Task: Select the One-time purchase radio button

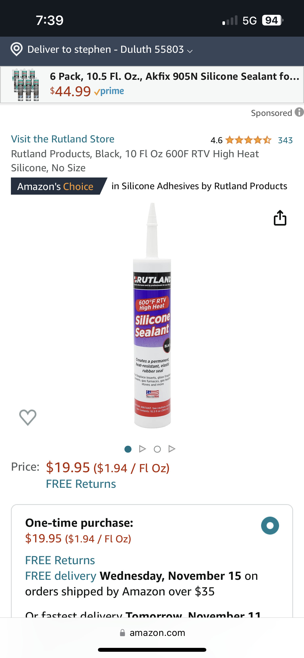Action: tap(270, 525)
